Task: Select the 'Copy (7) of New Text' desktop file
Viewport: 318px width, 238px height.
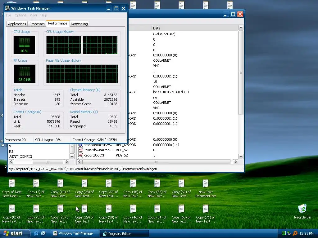Action: tap(36, 188)
